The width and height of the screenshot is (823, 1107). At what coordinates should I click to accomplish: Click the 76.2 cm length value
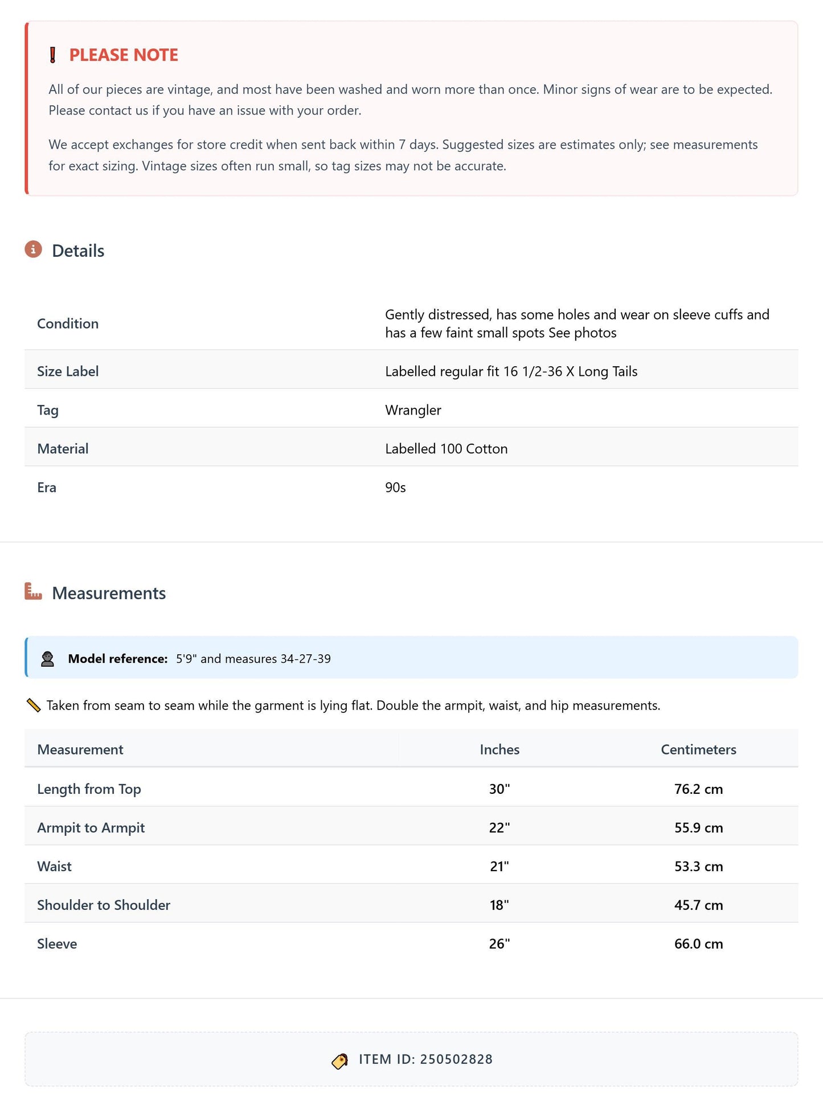[x=698, y=789]
